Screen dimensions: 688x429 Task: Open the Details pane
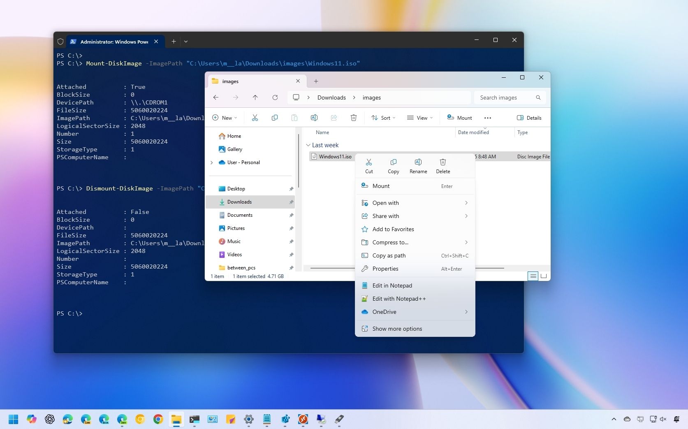(x=529, y=118)
